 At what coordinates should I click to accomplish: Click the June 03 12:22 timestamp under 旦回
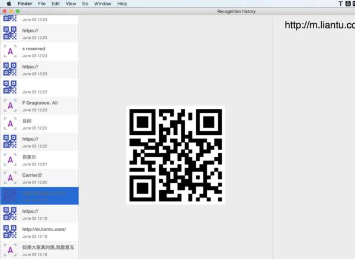click(x=35, y=128)
